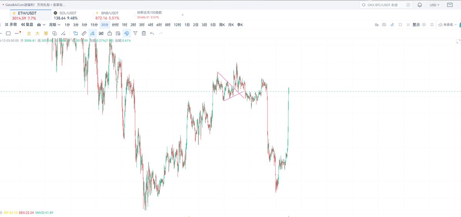461x217 pixels.
Task: Toggle the highlighted magnet snap icon
Action: tap(126, 33)
